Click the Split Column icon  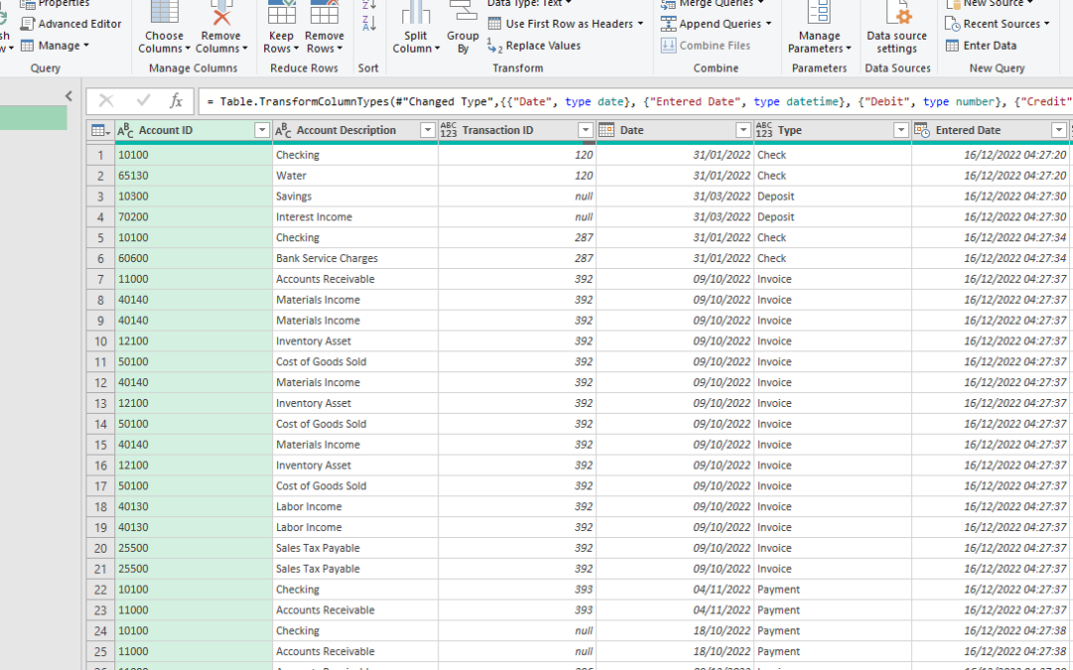(x=415, y=12)
